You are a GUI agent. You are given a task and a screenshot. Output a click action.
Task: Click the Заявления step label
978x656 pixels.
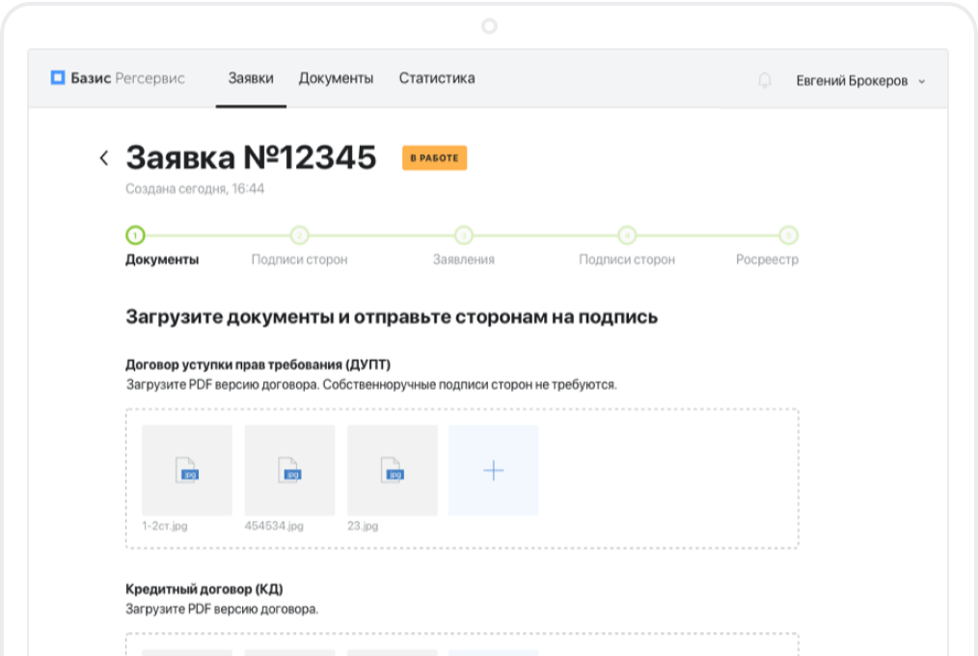(x=463, y=260)
